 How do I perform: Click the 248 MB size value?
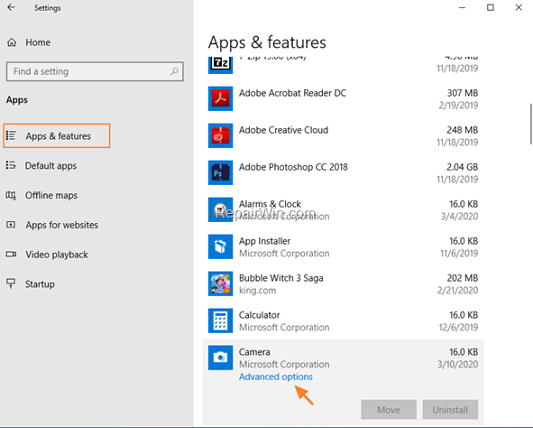click(x=463, y=130)
